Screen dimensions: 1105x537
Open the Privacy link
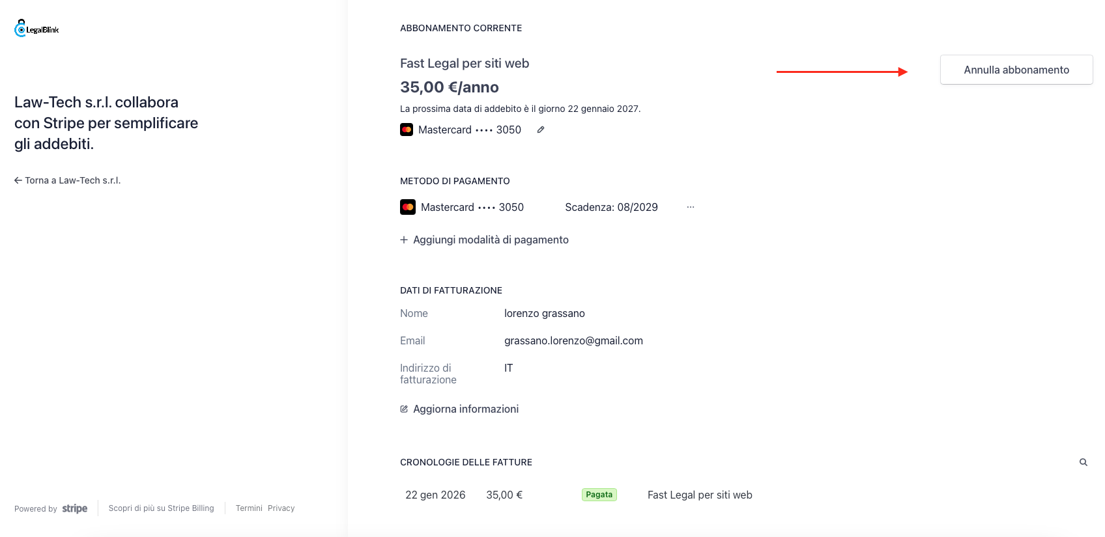pos(281,508)
